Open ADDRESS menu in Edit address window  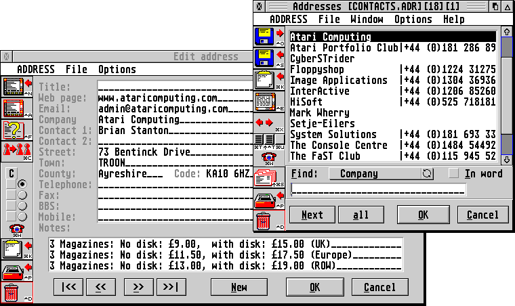click(35, 69)
